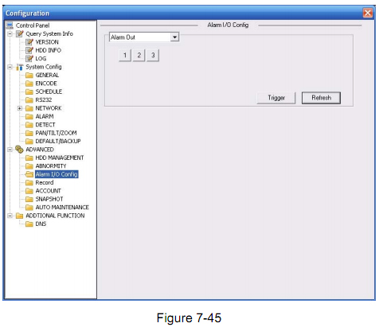Screen dimensions: 379x327
Task: Collapse the Query System Info node
Action: coord(10,34)
